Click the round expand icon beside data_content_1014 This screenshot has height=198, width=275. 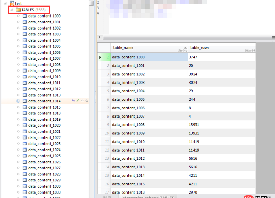pyautogui.click(x=18, y=101)
